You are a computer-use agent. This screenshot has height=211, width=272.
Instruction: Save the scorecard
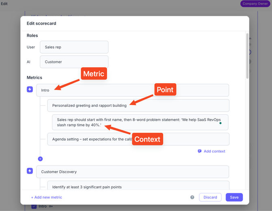[234, 197]
